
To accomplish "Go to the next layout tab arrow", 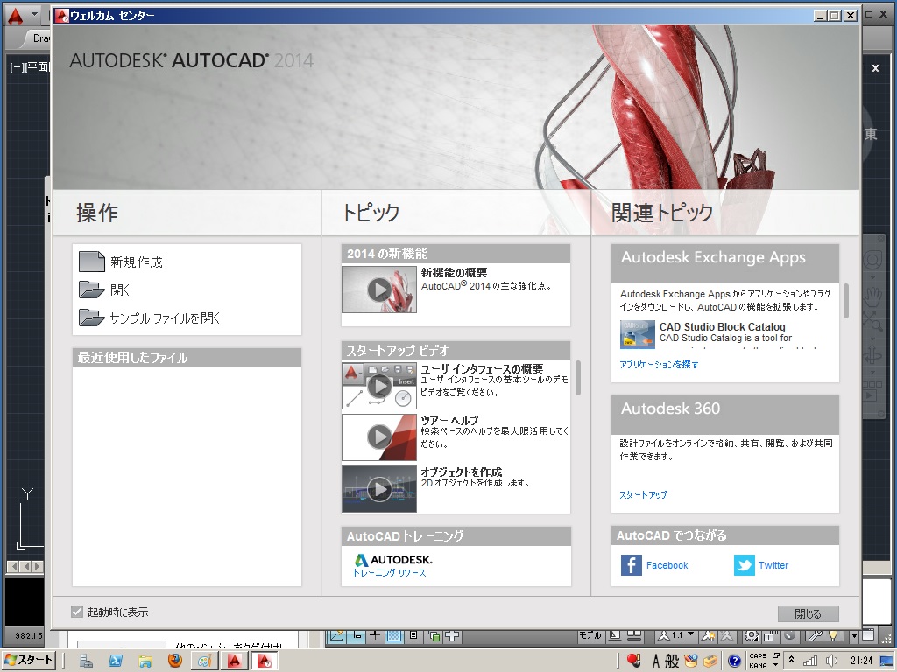I will pyautogui.click(x=37, y=566).
